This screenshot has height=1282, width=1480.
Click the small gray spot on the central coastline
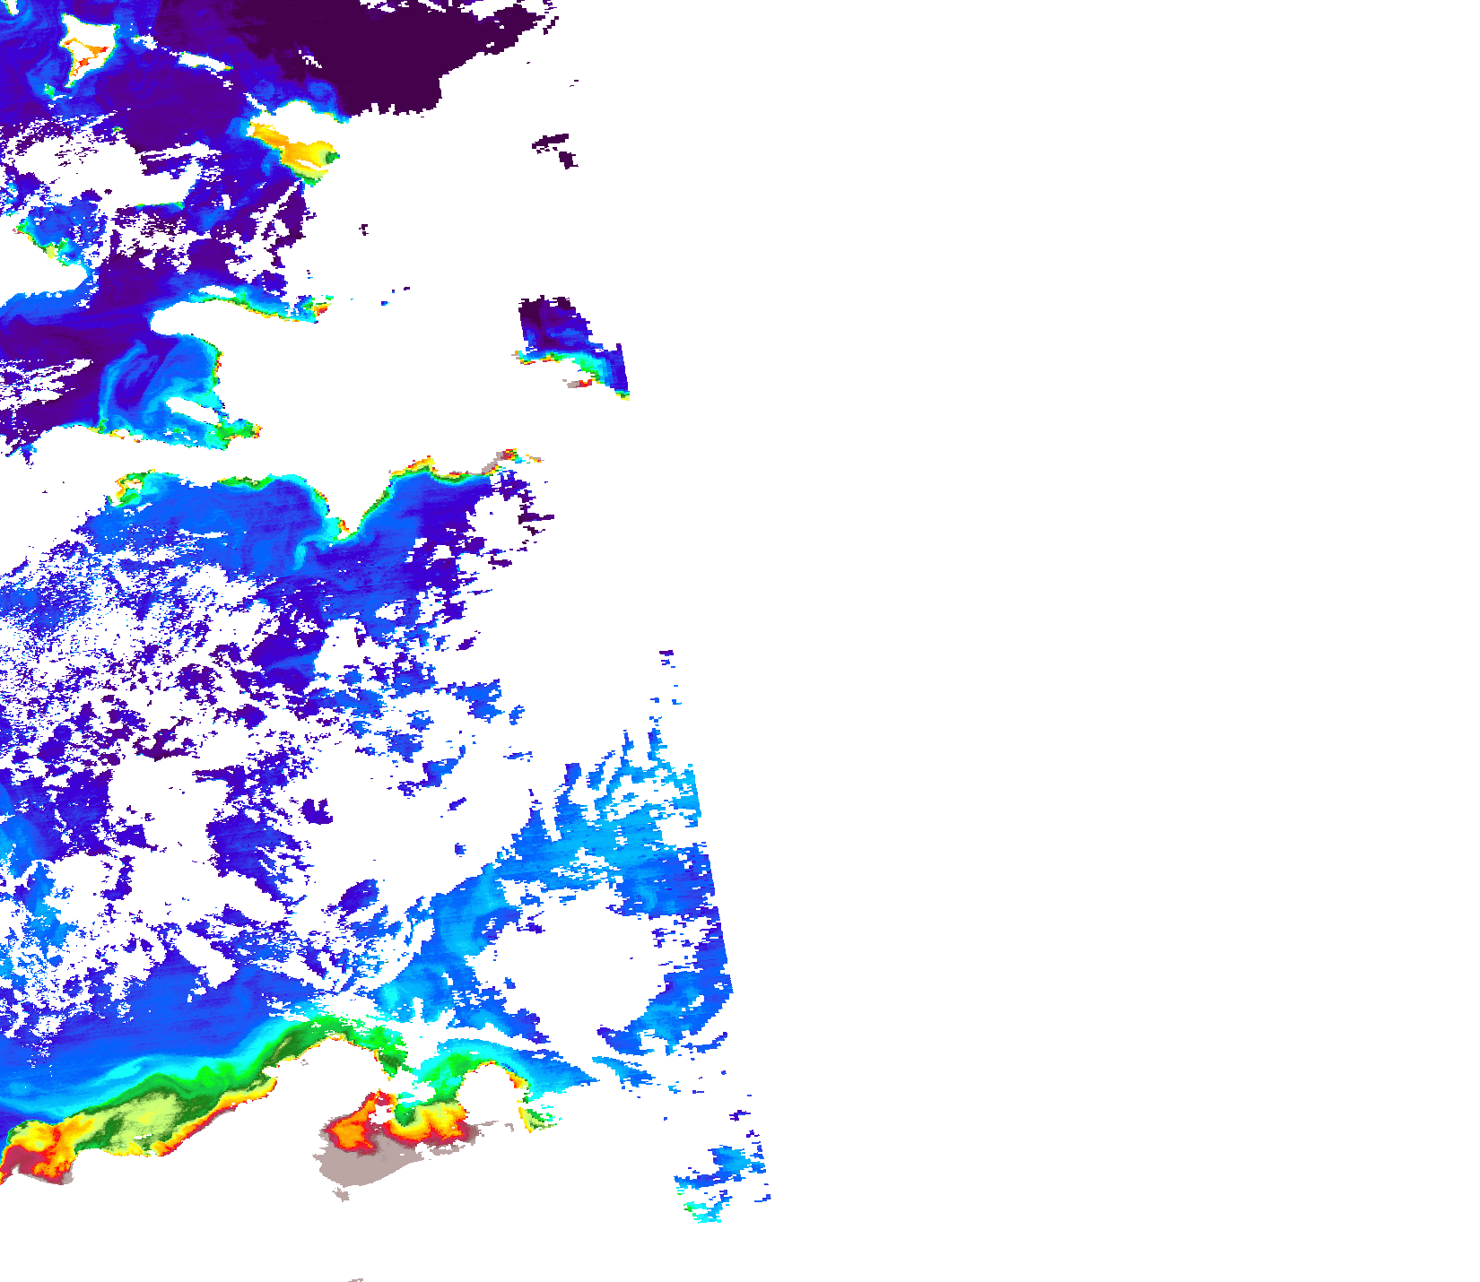click(x=492, y=465)
